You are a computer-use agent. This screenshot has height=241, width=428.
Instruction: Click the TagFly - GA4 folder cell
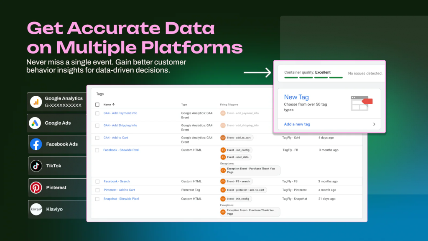(291, 138)
